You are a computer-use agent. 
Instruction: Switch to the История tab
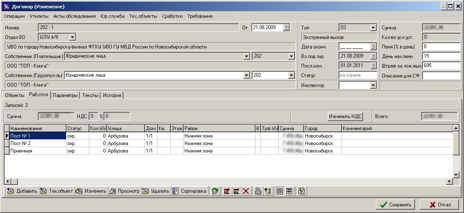tap(112, 95)
